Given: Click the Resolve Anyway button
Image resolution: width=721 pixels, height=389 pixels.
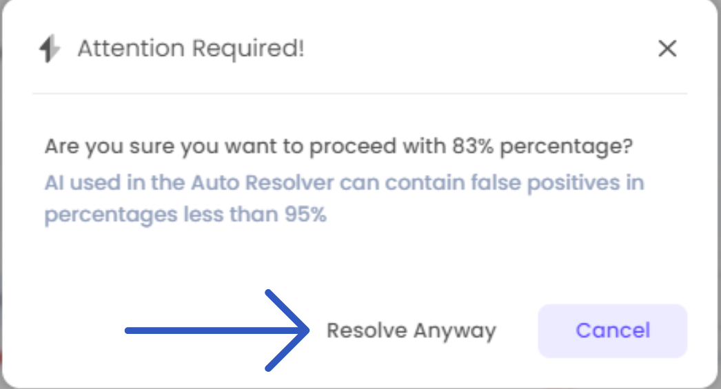Looking at the screenshot, I should [x=411, y=330].
